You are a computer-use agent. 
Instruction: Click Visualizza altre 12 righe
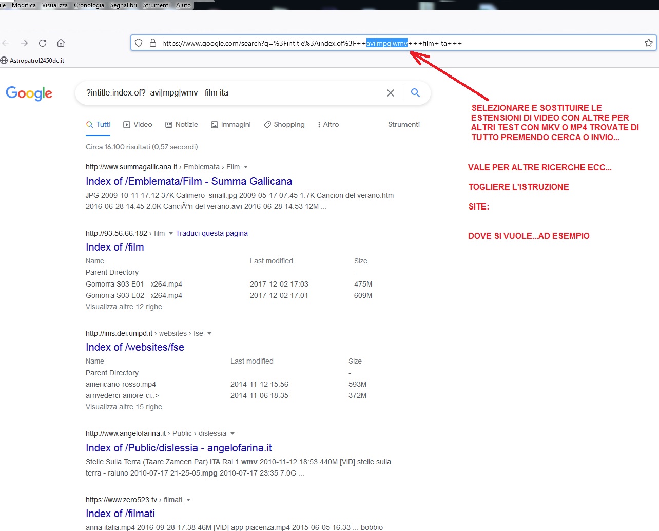124,307
